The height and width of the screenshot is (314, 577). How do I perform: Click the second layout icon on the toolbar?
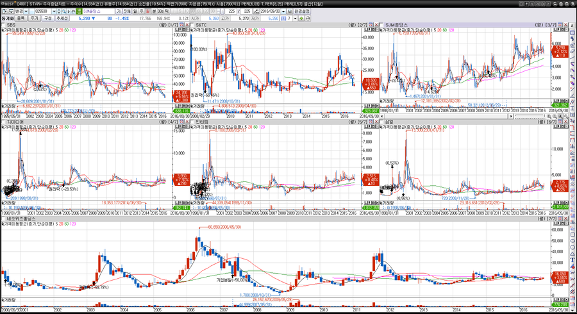[x=11, y=12]
